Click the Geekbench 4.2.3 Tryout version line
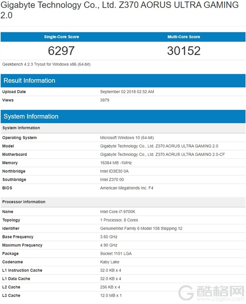Viewport: 246px width, 304px height. tap(46, 64)
